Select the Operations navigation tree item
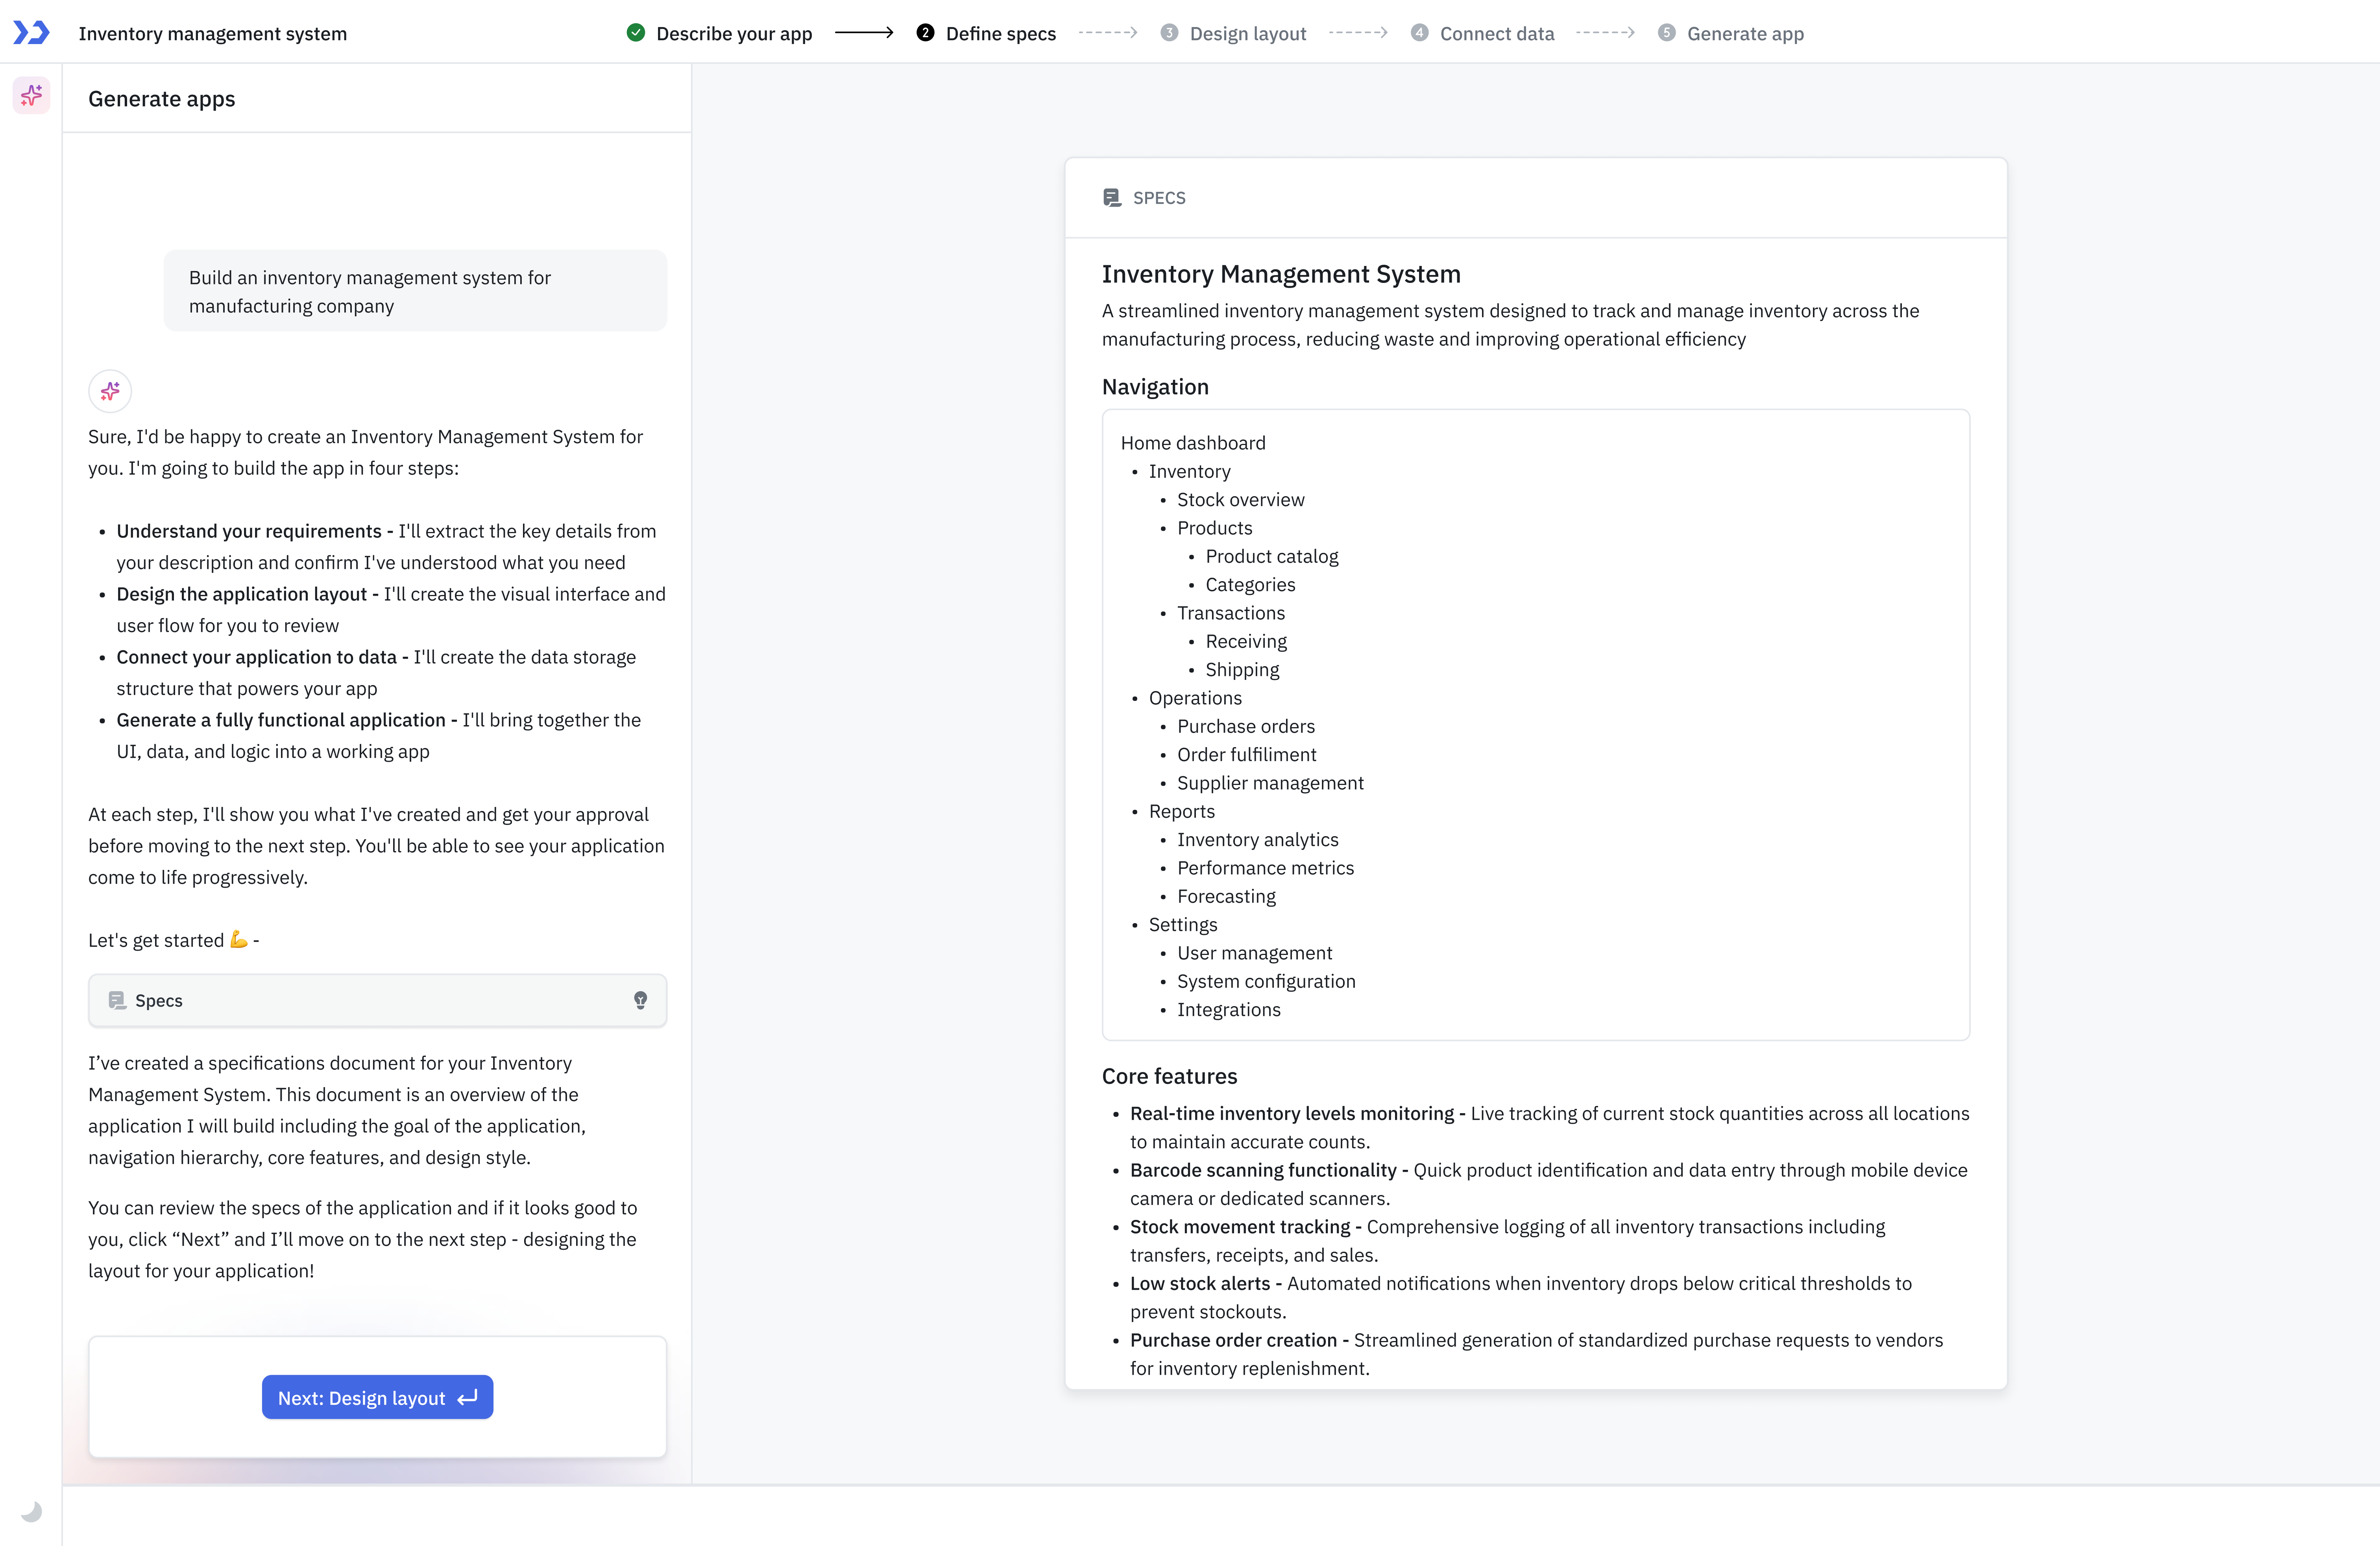 point(1195,698)
